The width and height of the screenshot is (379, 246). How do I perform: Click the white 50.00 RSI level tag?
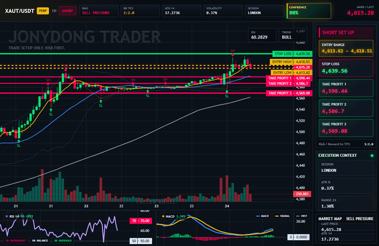(x=141, y=241)
